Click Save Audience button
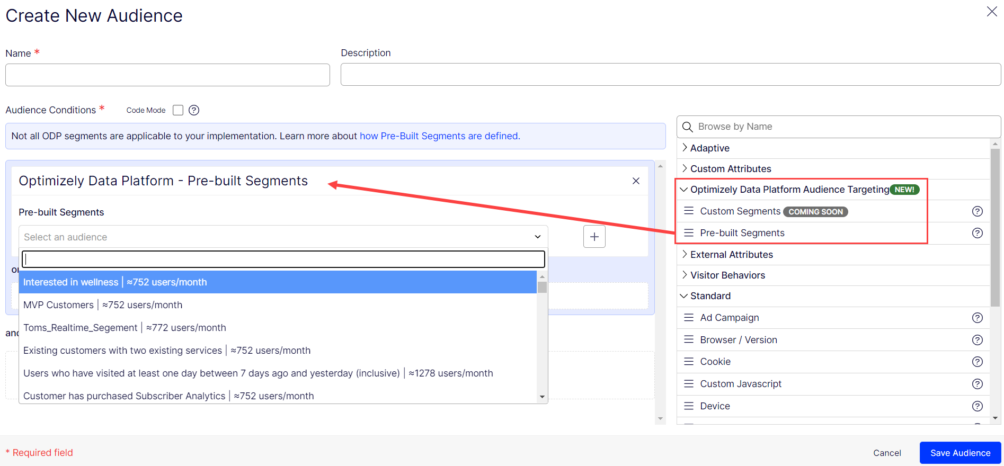The image size is (1004, 466). point(960,453)
